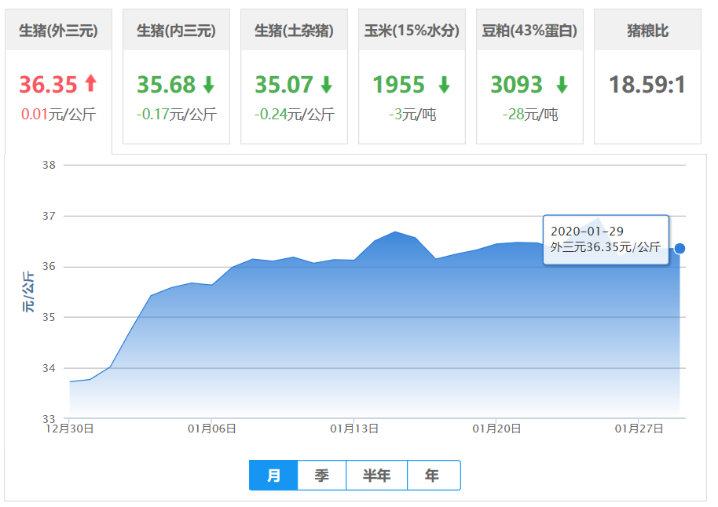Click the 18.59:1 ratio value
The image size is (718, 507).
[647, 85]
